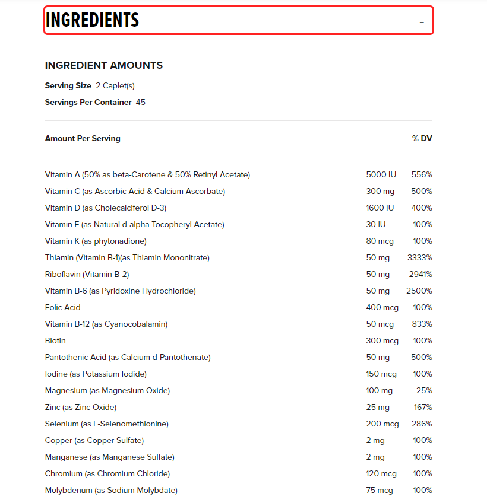Click the Servings Per Container label
The image size is (487, 503).
88,103
